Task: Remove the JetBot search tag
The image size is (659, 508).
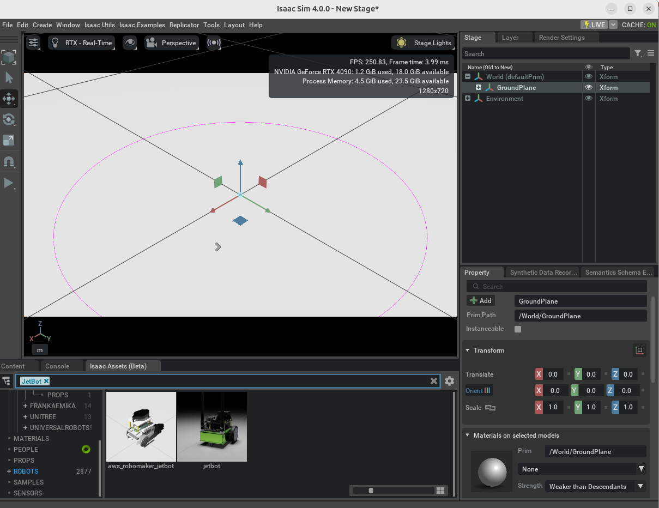Action: click(x=46, y=381)
